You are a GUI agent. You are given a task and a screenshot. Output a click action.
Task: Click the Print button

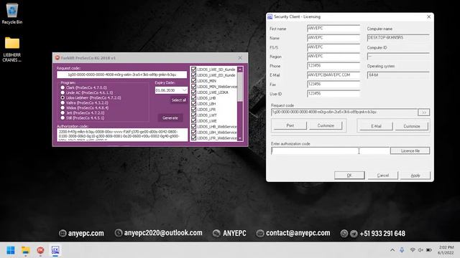tap(290, 125)
